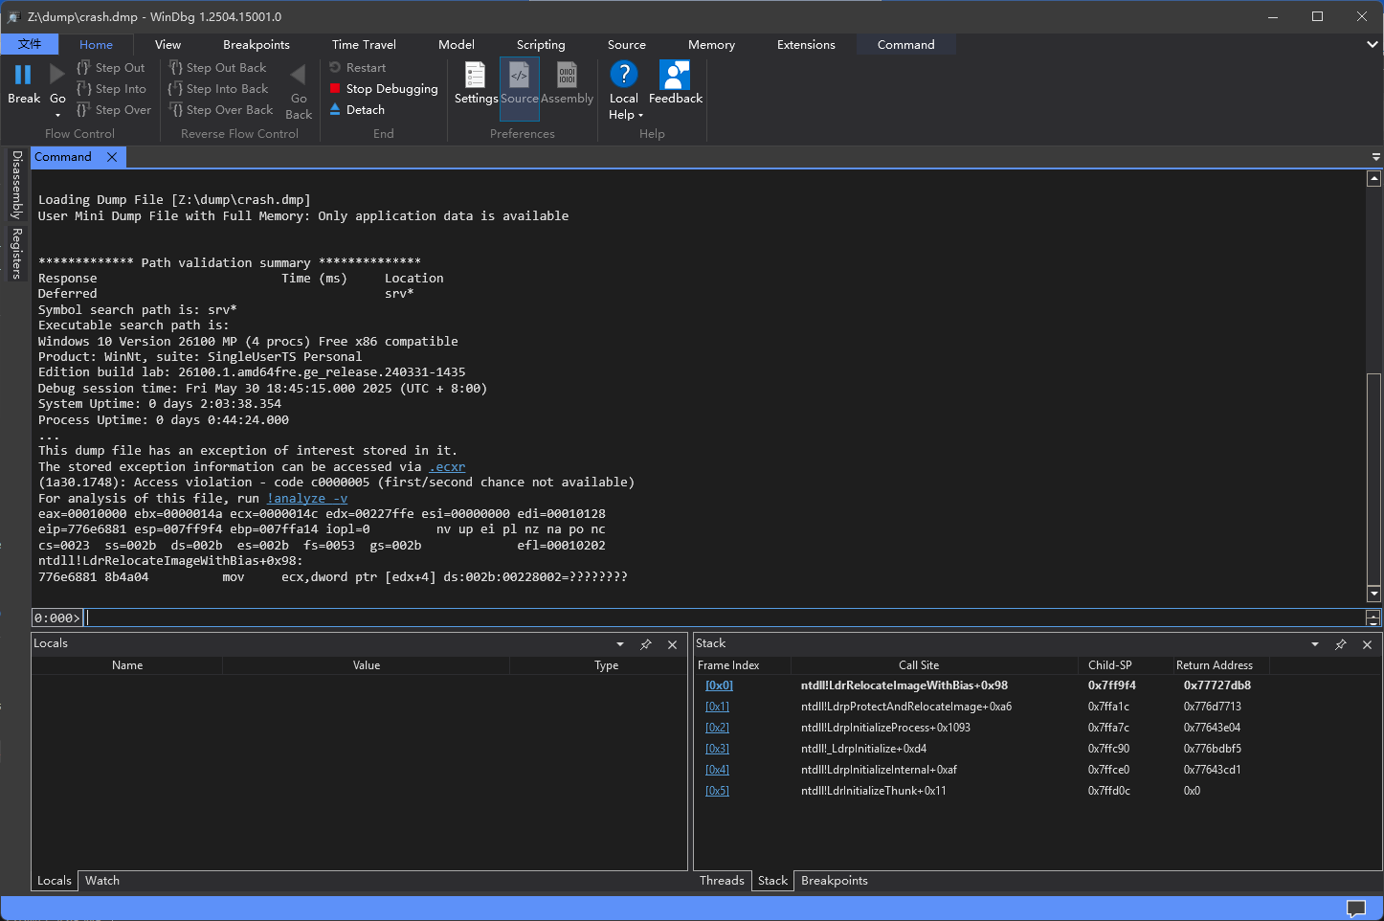The image size is (1384, 921).
Task: Focus the command input field
Action: coord(724,618)
